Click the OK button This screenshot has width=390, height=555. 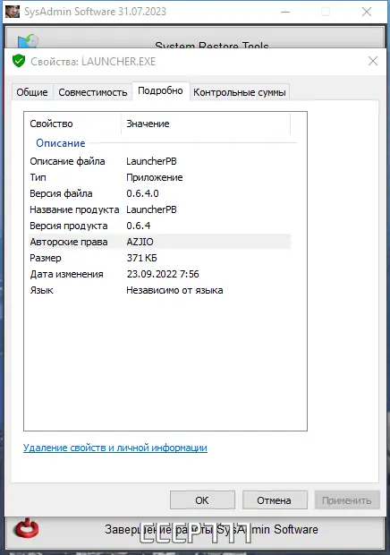[202, 500]
